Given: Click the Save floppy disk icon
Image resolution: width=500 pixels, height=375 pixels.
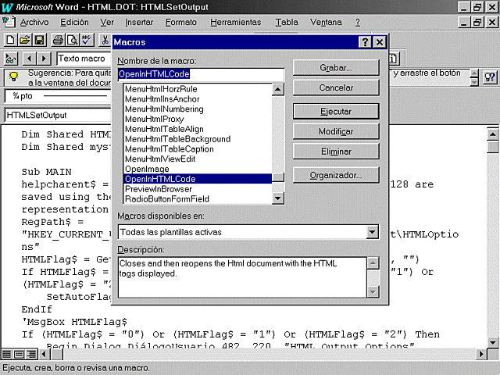Looking at the screenshot, I should pyautogui.click(x=40, y=40).
